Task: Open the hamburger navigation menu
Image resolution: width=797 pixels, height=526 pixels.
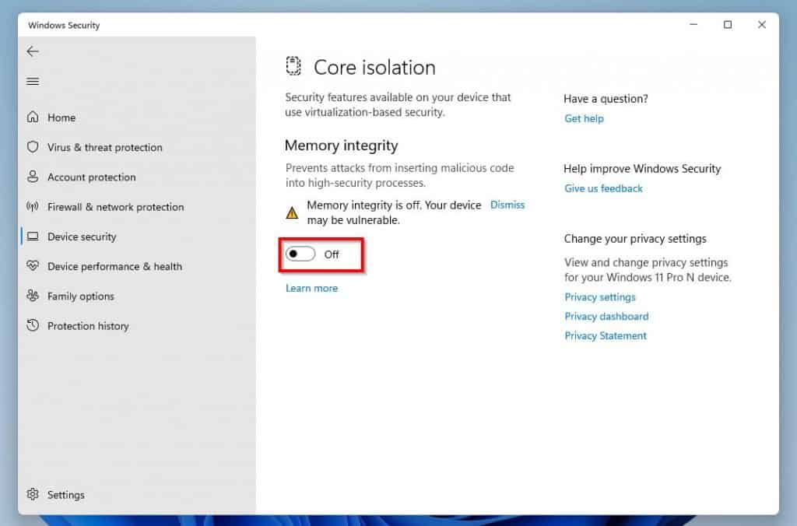Action: [33, 82]
